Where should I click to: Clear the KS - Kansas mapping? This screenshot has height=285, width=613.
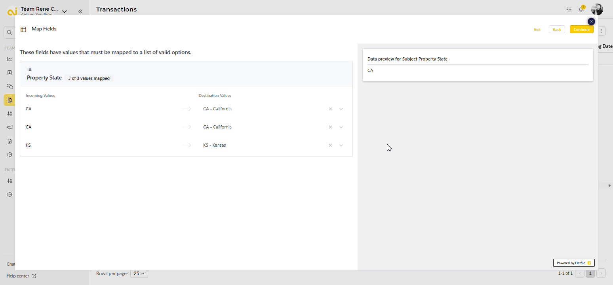330,145
